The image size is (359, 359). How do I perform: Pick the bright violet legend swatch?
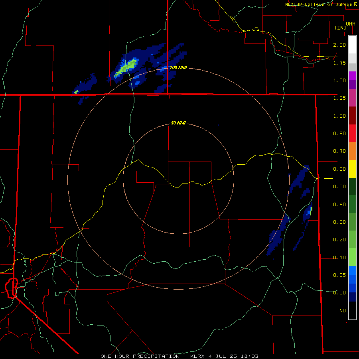352,76
